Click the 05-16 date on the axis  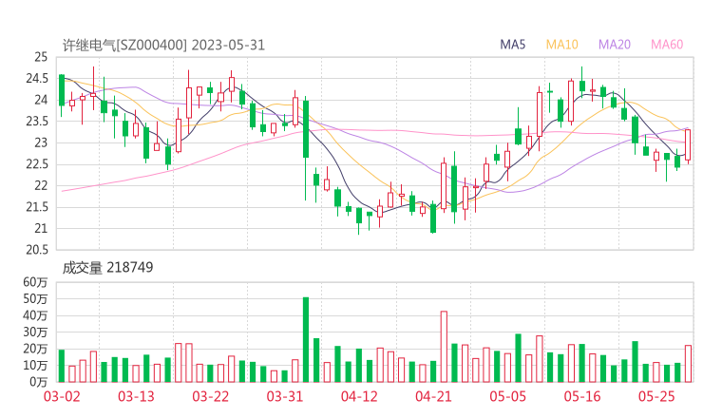point(581,396)
